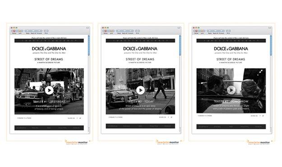Click Delete icon in the left mail window

[14, 31]
